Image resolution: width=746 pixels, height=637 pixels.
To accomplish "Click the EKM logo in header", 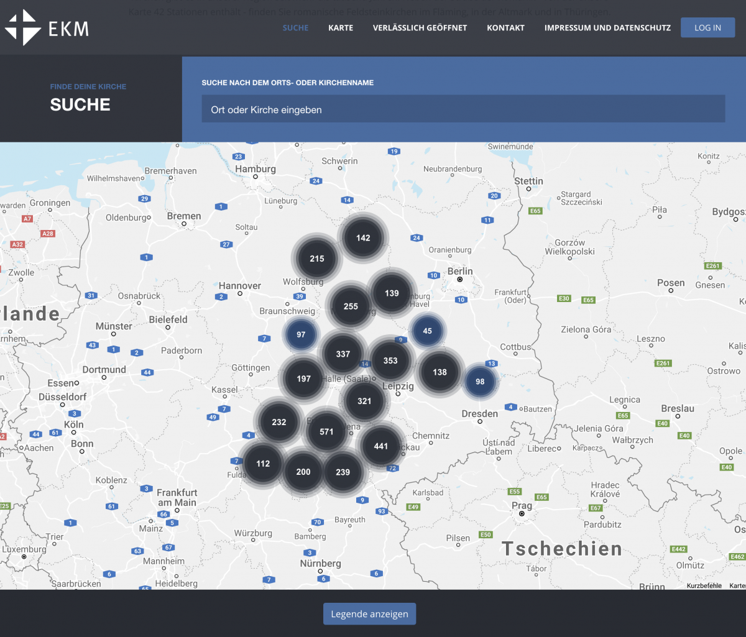I will [47, 27].
